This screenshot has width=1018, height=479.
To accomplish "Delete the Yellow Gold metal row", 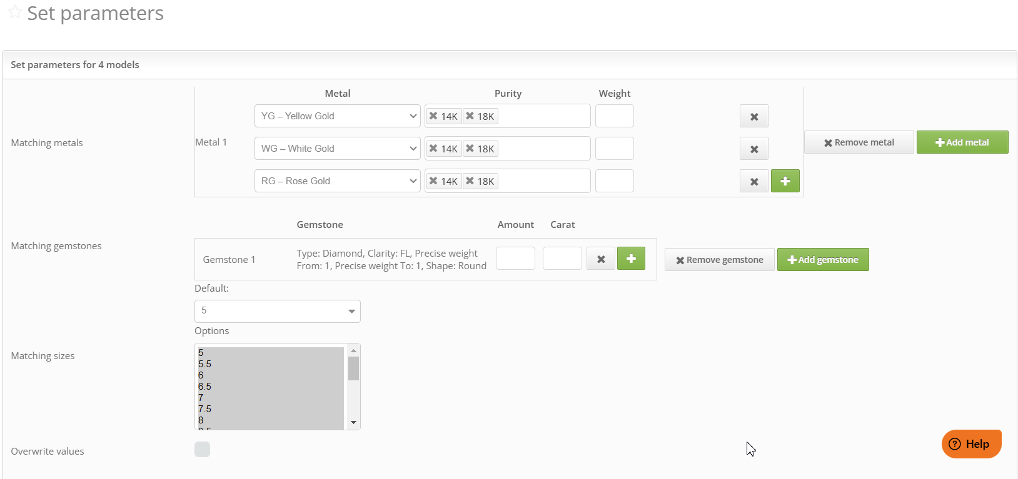I will pos(754,116).
